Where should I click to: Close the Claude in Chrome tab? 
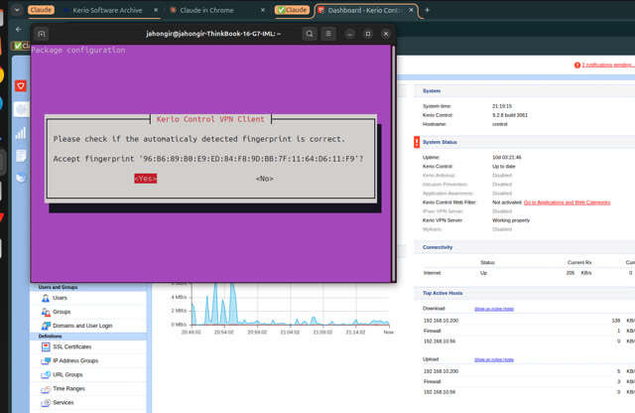pyautogui.click(x=263, y=10)
